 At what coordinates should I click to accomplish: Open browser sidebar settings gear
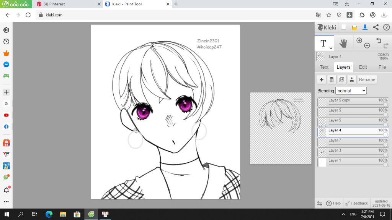(x=6, y=30)
